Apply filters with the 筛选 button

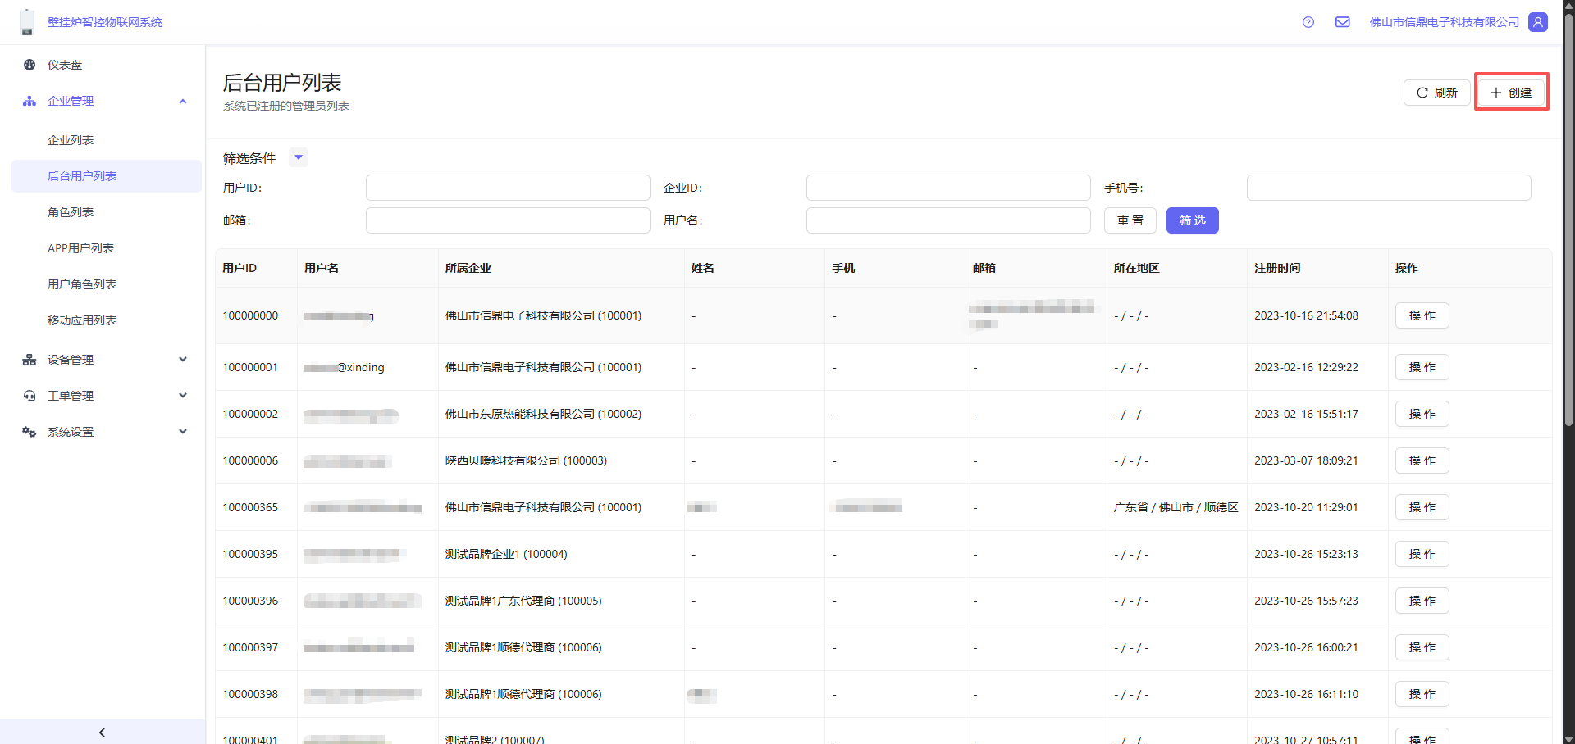tap(1192, 220)
